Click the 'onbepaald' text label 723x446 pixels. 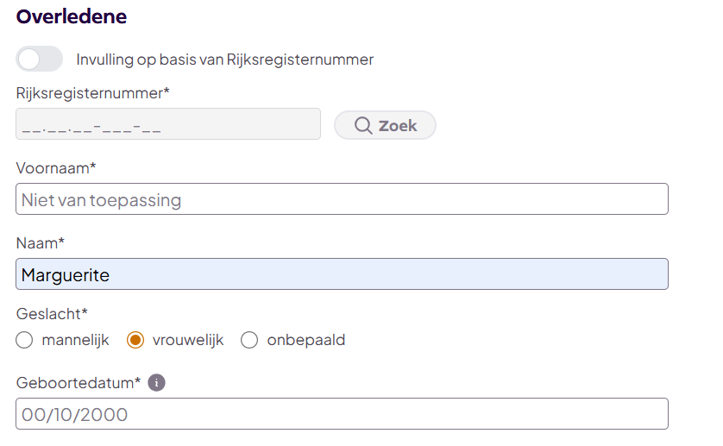(x=306, y=340)
